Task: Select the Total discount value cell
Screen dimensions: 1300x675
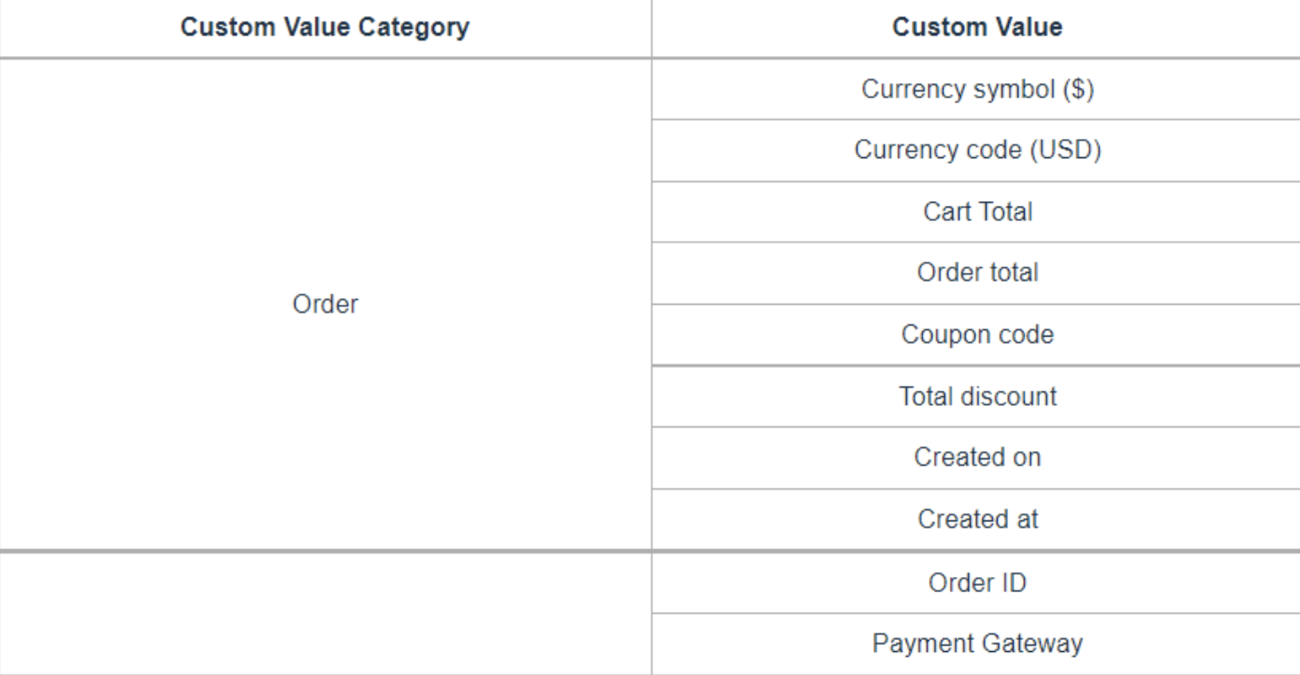Action: coord(977,397)
